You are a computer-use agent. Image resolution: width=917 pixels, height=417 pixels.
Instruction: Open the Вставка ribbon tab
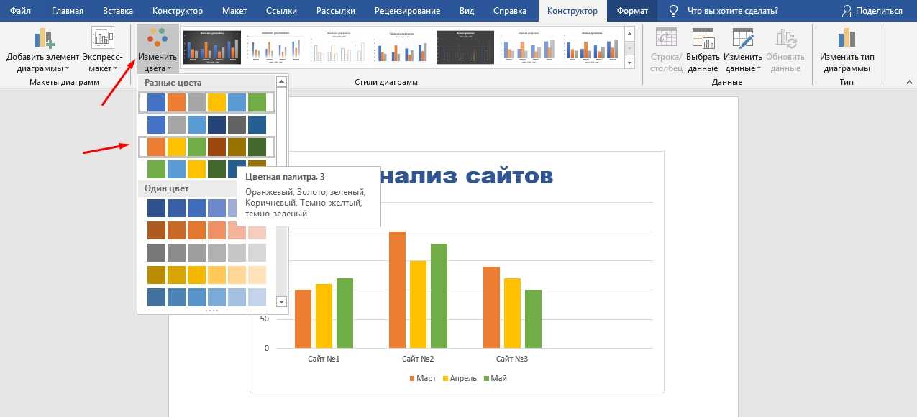point(117,11)
